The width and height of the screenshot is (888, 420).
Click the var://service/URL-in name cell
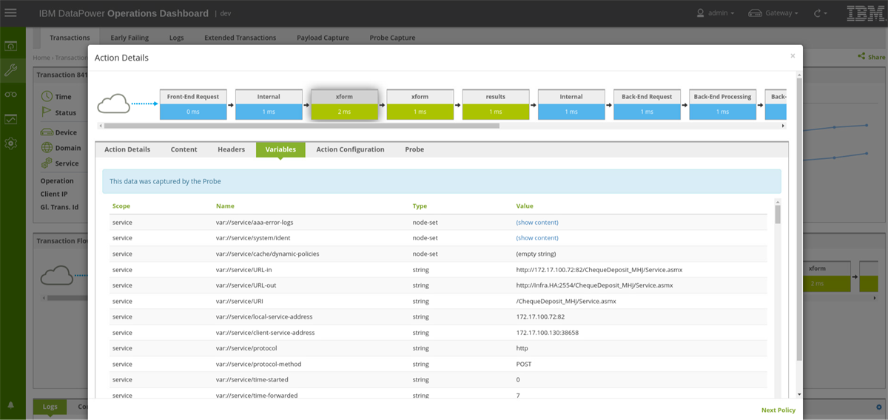click(243, 270)
